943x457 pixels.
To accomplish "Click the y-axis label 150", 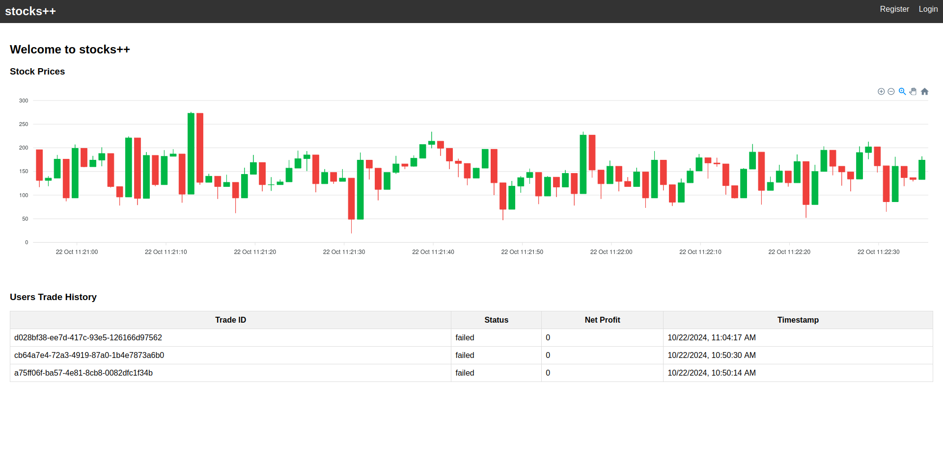I will pyautogui.click(x=24, y=171).
